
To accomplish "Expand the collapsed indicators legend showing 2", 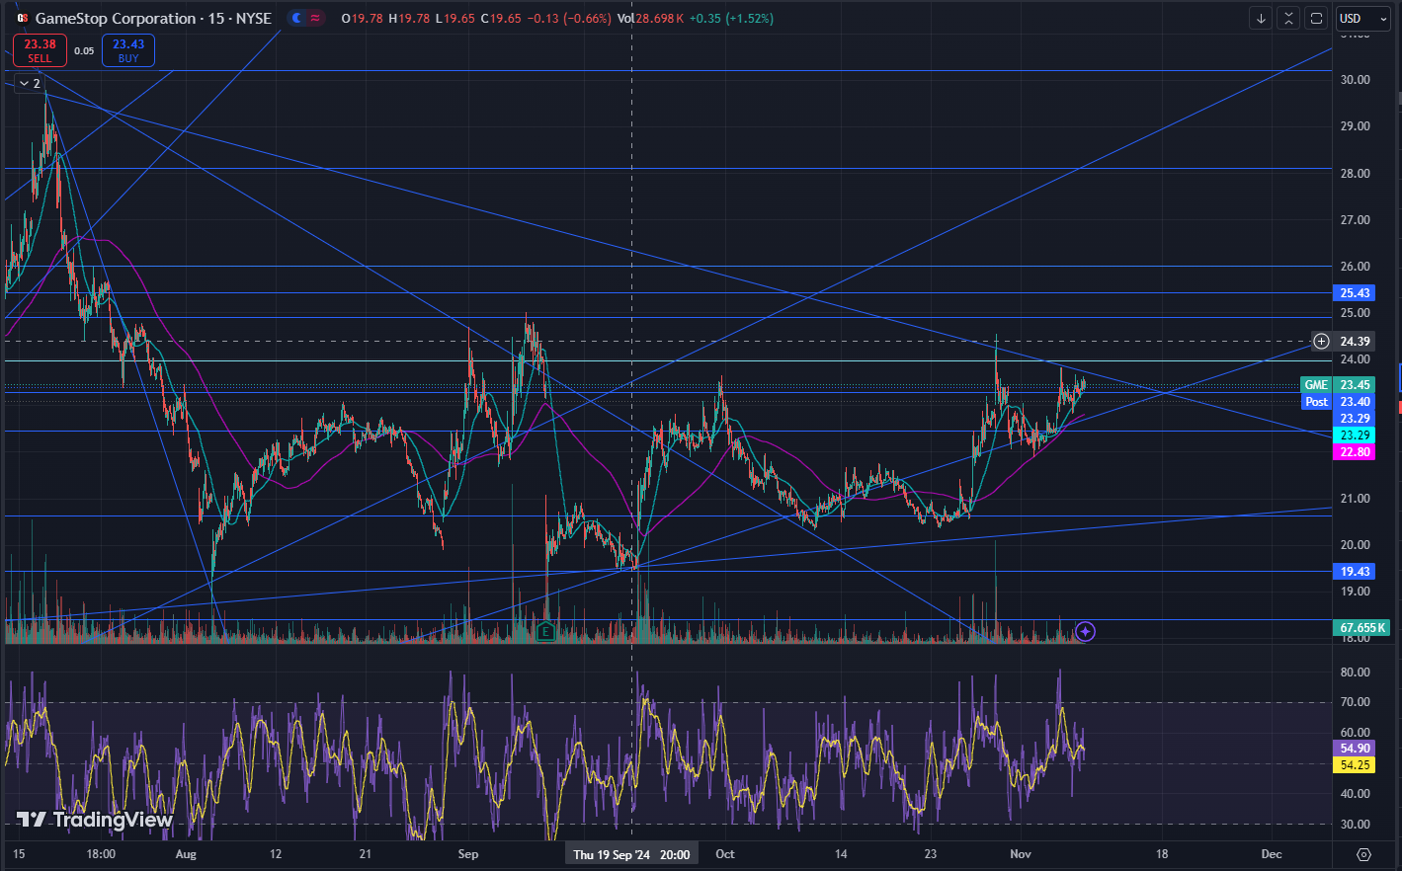I will click(29, 84).
